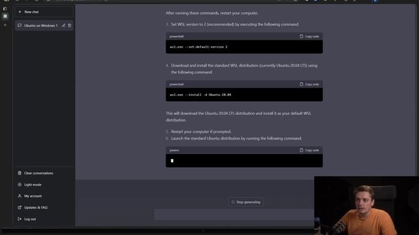
Task: Click the webcam video overlay thumbnail
Action: [x=367, y=206]
